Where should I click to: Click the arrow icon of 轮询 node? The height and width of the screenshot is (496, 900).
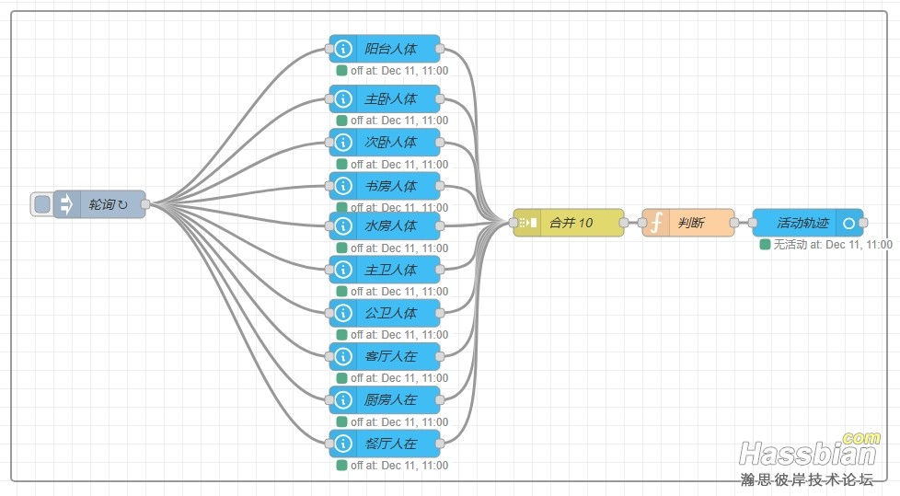coord(66,204)
